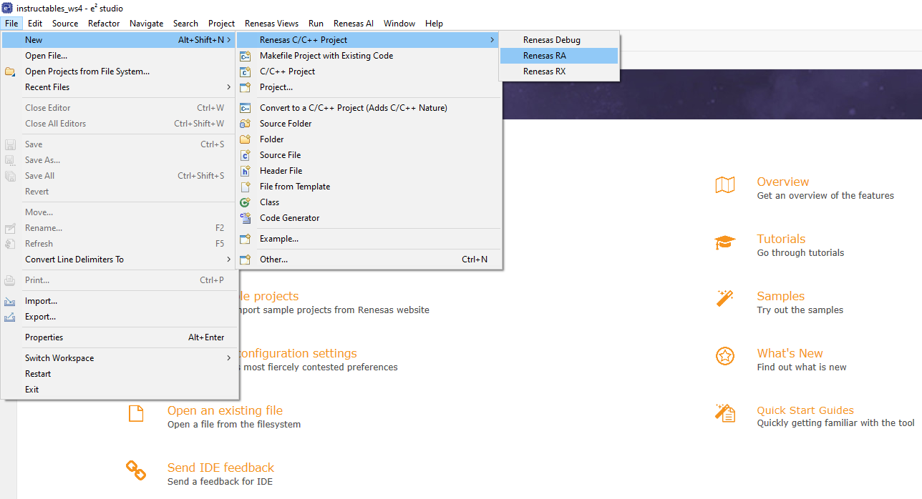This screenshot has width=922, height=499.
Task: Click the Open an existing file page icon
Action: [x=136, y=413]
